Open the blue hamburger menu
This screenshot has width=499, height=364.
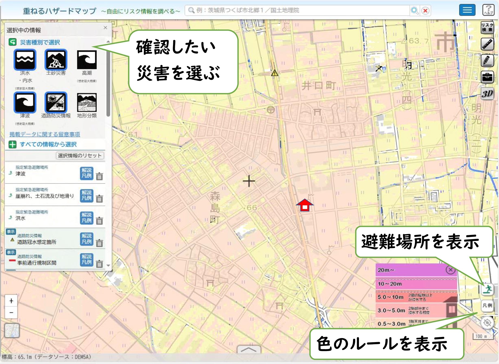467,10
